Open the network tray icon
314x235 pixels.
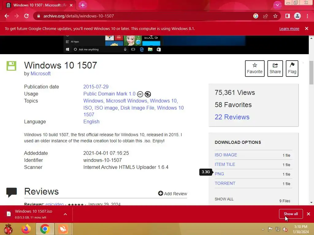[278, 229]
